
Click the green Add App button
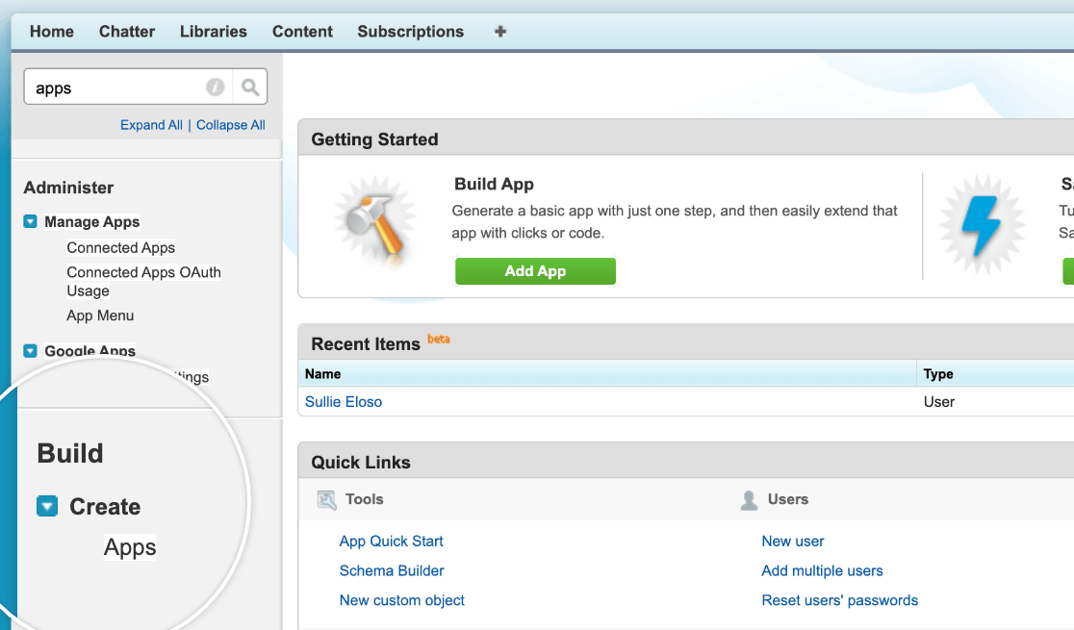[x=535, y=271]
